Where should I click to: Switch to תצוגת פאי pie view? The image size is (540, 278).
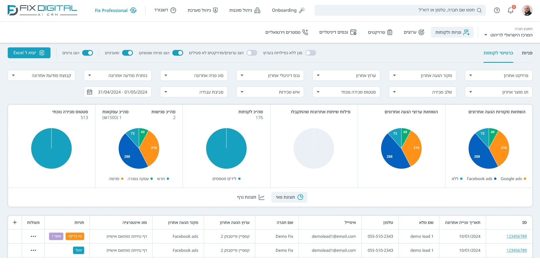(289, 197)
